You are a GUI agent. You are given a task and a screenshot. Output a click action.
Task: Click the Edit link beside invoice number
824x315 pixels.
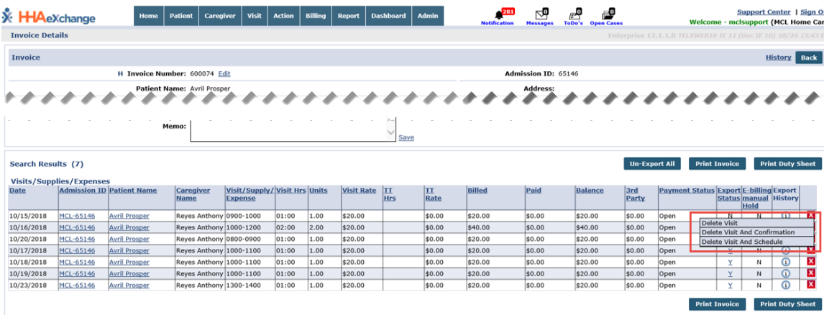pos(224,73)
